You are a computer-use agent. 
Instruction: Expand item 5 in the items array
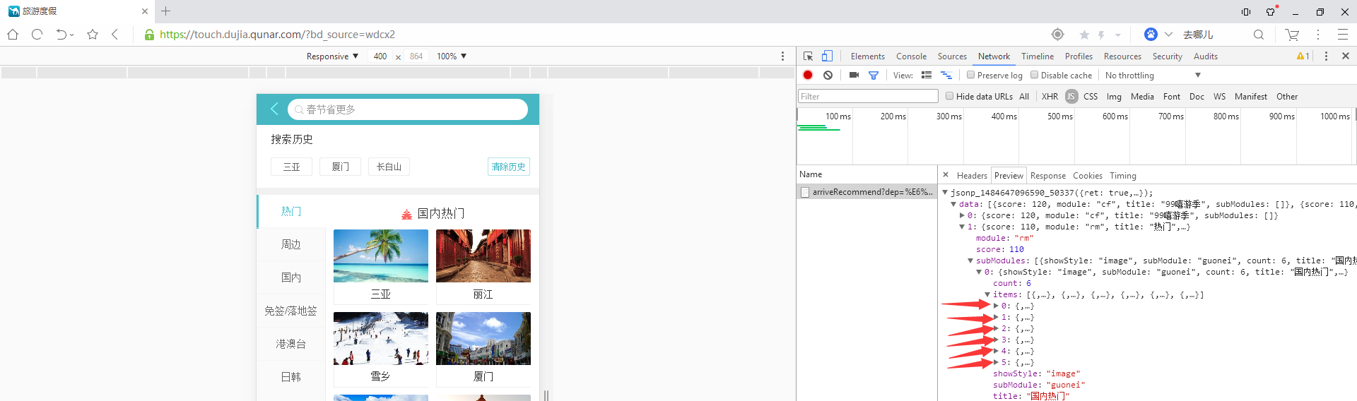click(996, 362)
